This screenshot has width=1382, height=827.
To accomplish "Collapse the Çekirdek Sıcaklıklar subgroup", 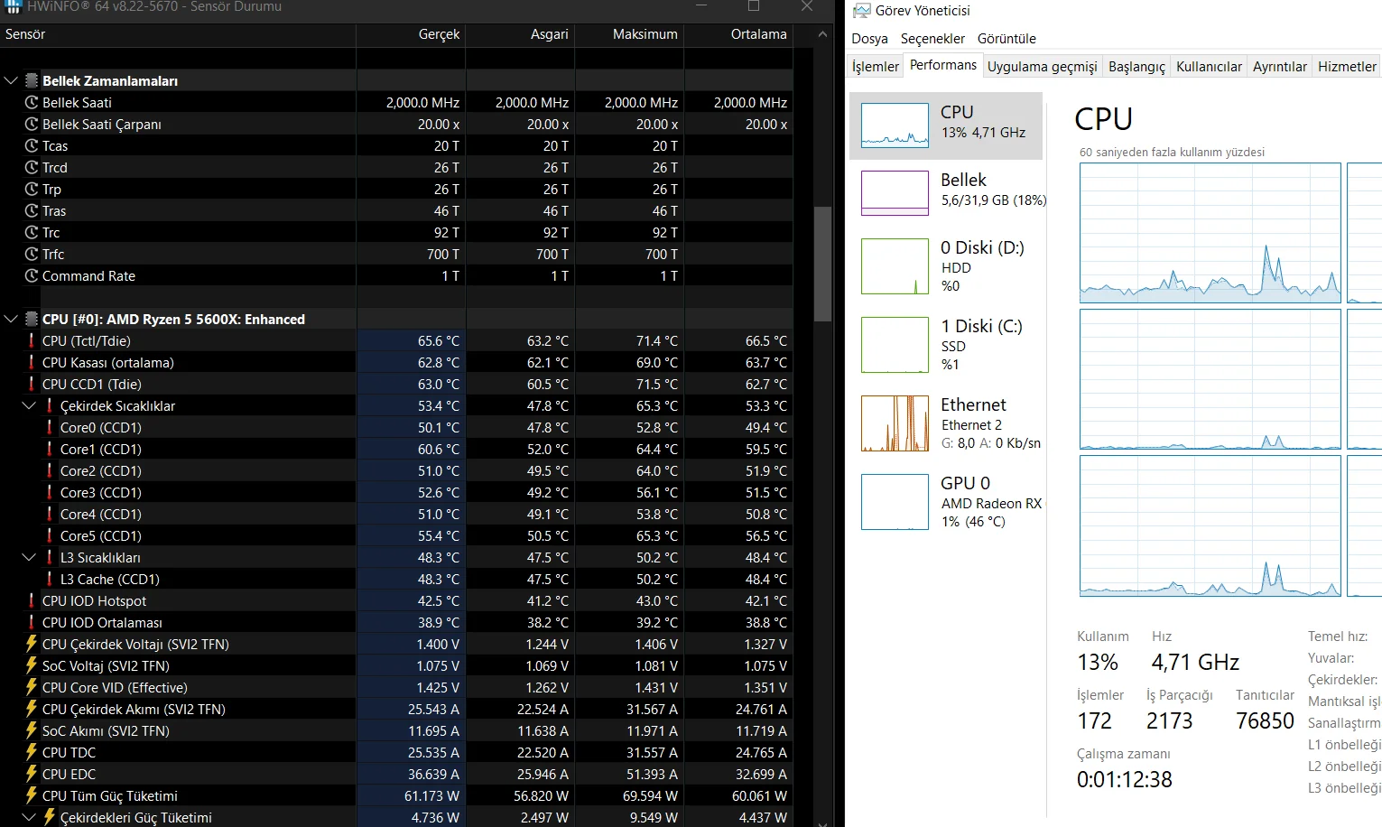I will click(x=29, y=406).
